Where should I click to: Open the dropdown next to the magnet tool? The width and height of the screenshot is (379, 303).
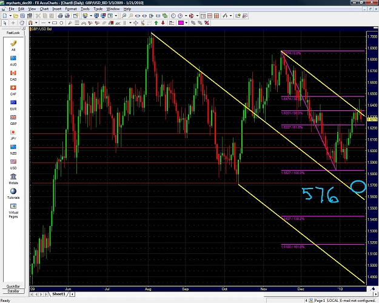36,22
